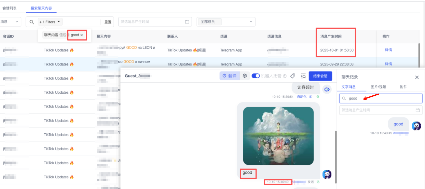Open the landscape illustration image in chat
The width and height of the screenshot is (425, 189).
[278, 136]
